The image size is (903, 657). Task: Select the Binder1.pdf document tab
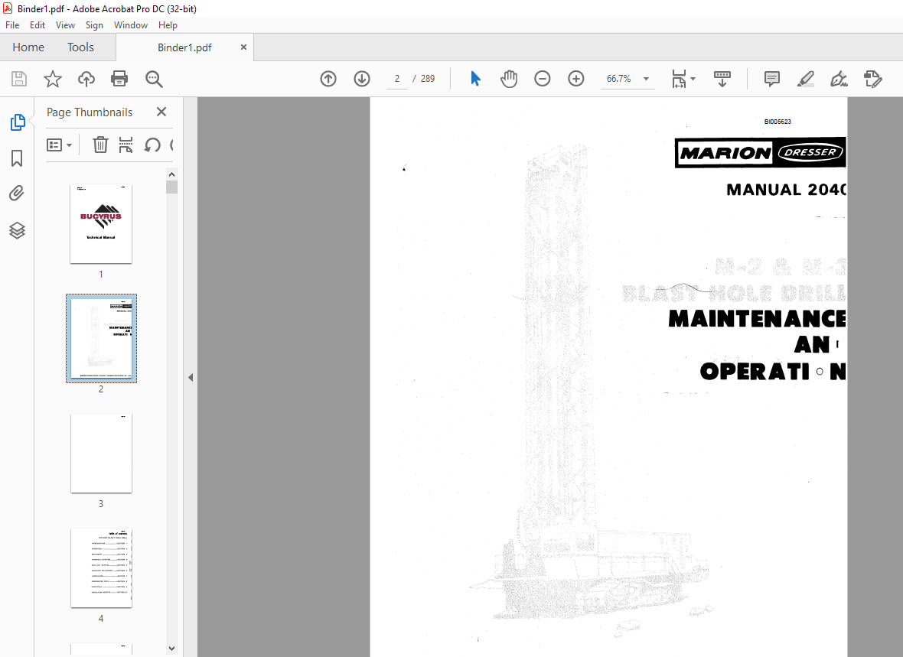pyautogui.click(x=184, y=47)
